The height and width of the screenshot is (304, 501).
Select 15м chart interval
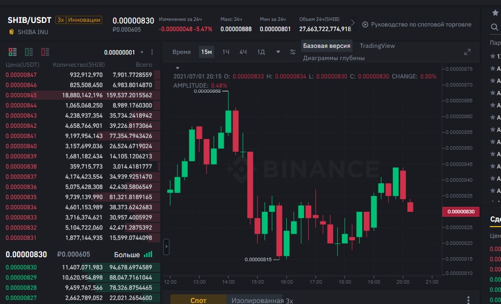tap(207, 52)
